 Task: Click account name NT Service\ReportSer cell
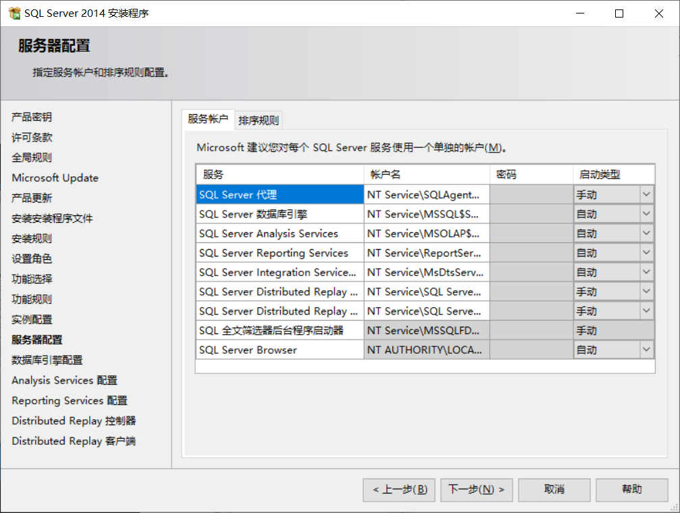click(x=427, y=252)
